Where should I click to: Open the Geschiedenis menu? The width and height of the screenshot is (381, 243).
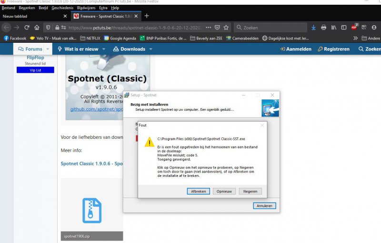62,8
